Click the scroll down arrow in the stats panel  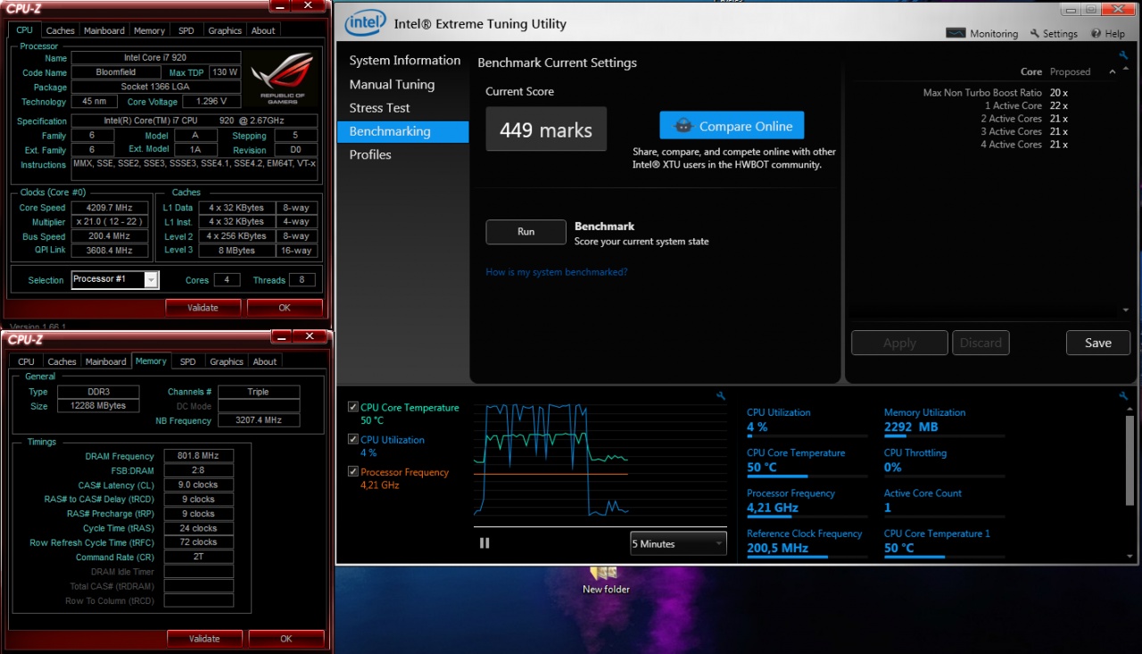[1131, 554]
